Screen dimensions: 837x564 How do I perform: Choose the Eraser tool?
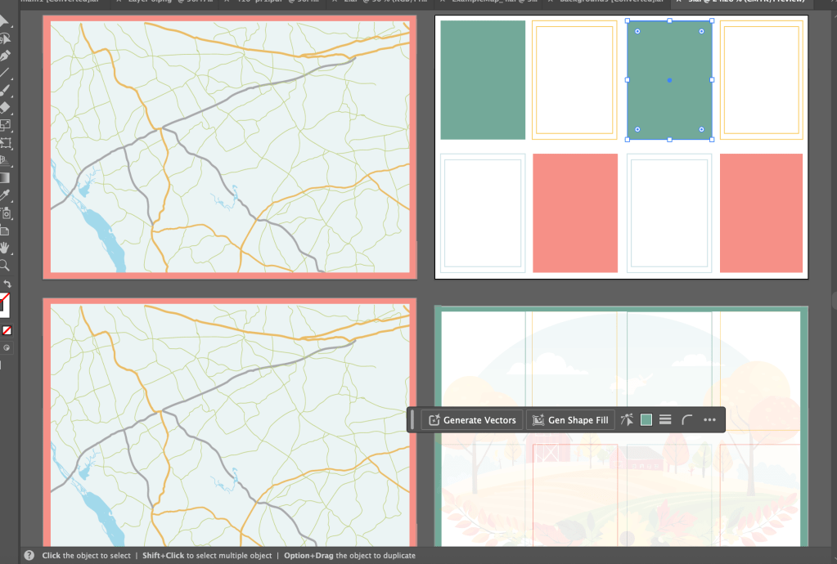[5, 107]
